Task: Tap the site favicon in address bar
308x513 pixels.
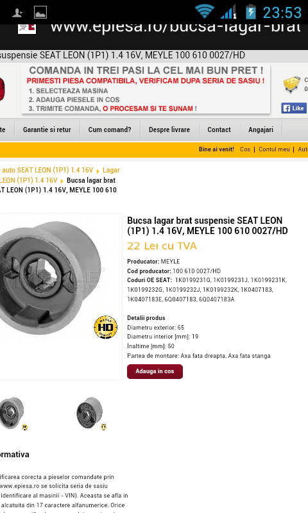Action: tap(27, 28)
